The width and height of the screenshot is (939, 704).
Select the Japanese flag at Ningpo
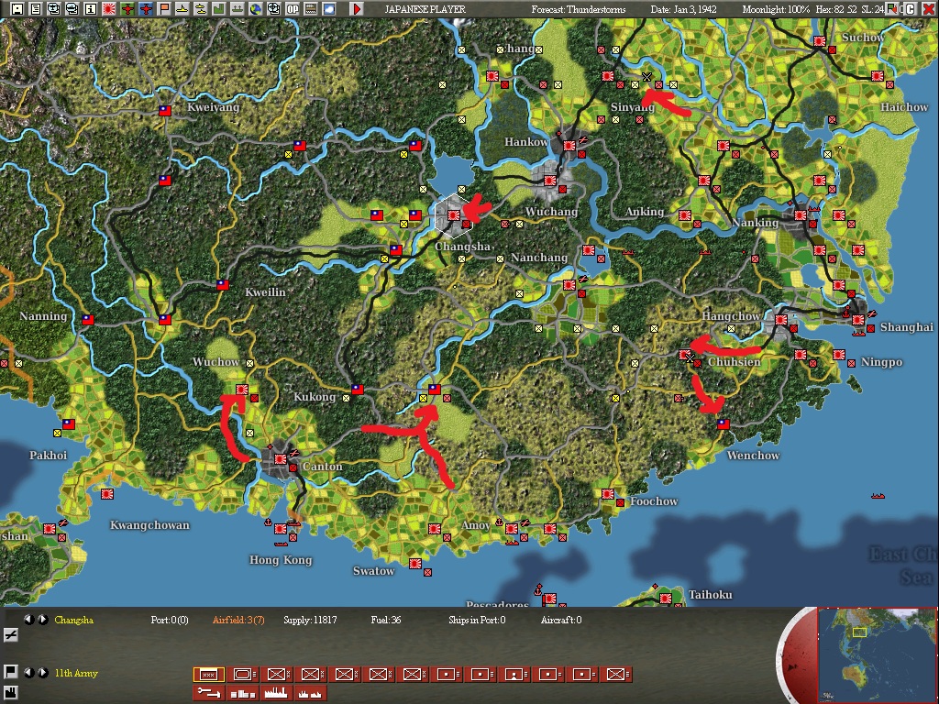click(x=839, y=355)
